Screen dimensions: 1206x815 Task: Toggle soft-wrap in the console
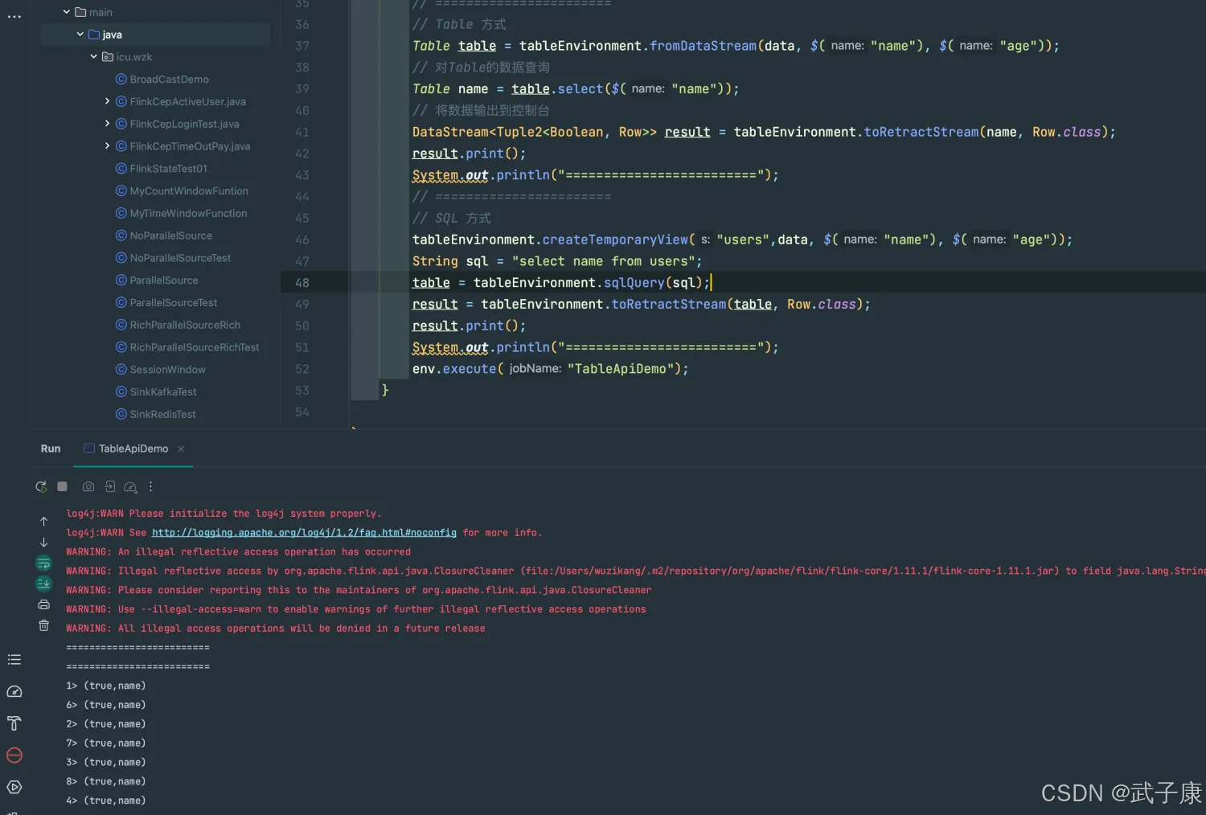point(44,563)
